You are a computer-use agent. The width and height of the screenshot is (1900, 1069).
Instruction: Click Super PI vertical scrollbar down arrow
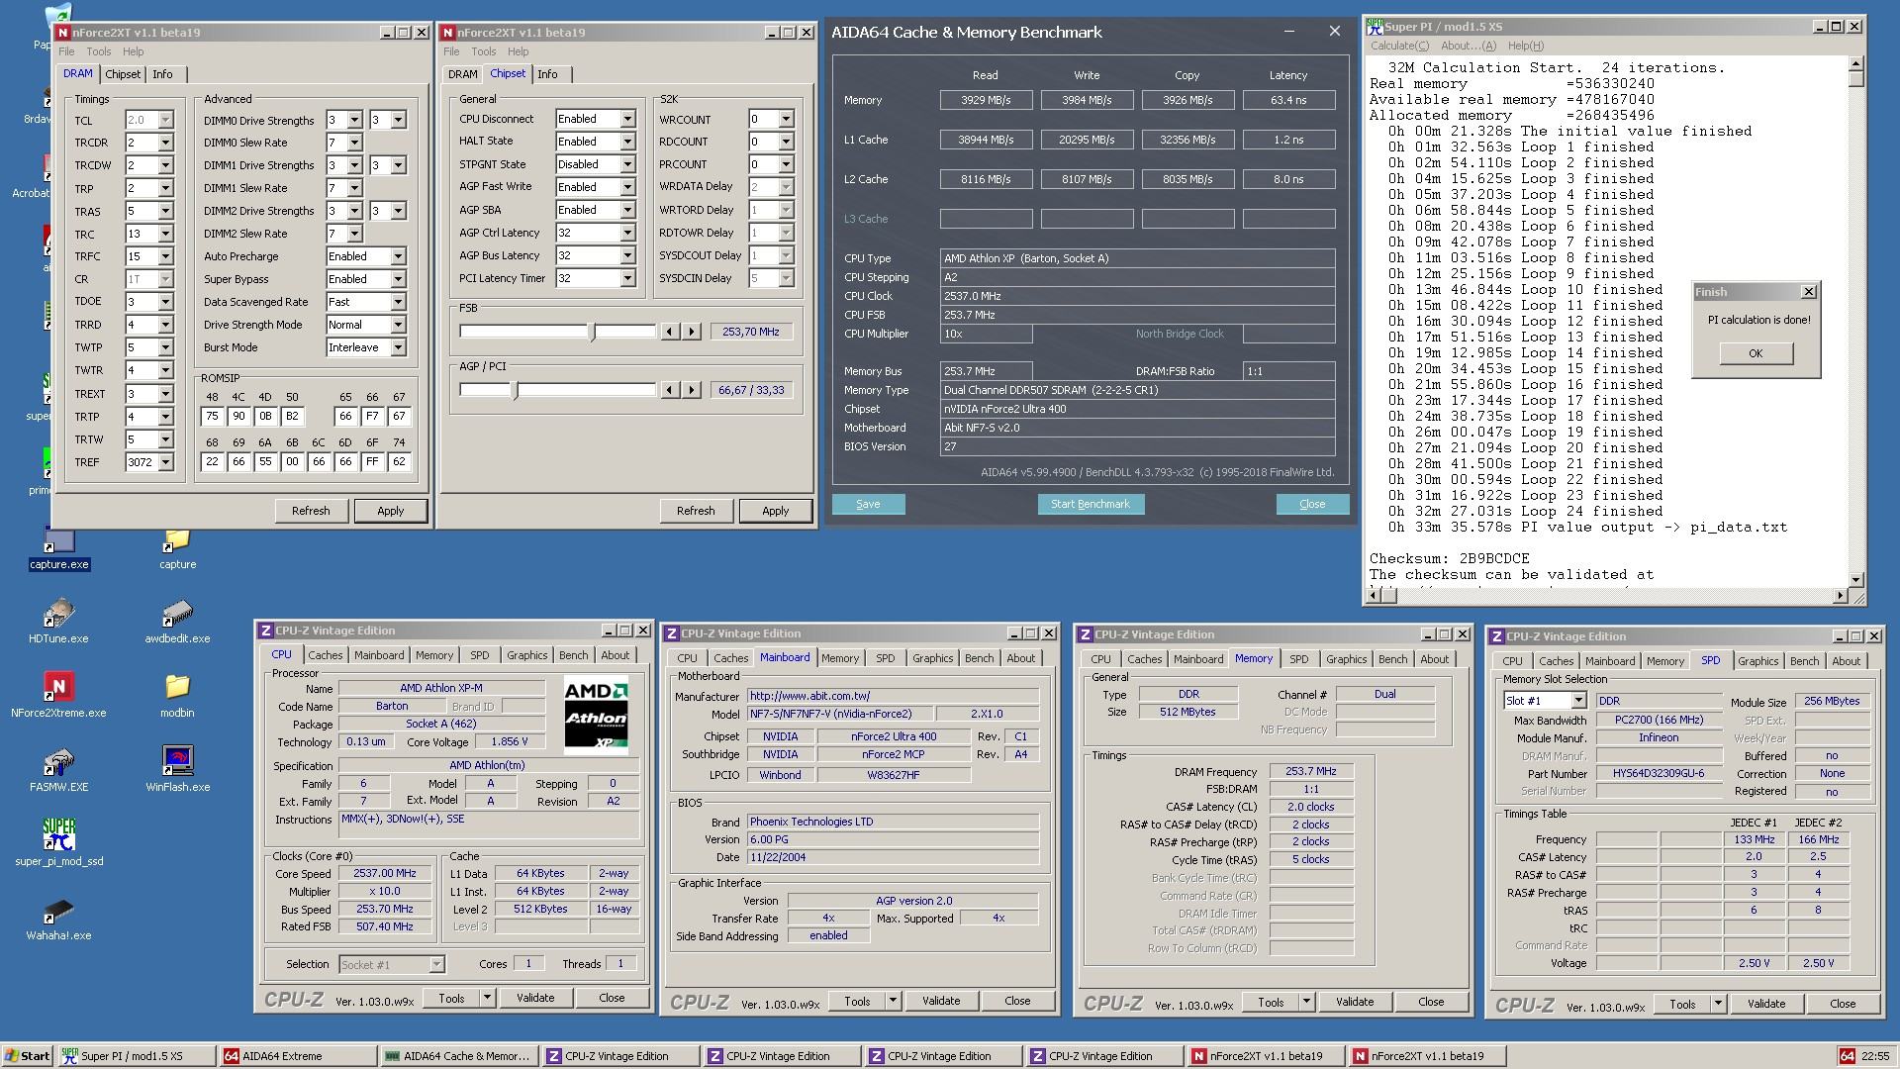coord(1855,580)
